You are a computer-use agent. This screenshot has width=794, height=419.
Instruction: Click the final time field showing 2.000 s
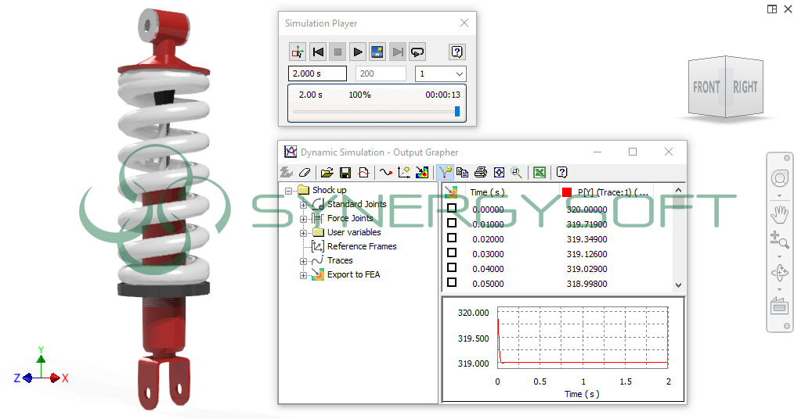point(317,73)
